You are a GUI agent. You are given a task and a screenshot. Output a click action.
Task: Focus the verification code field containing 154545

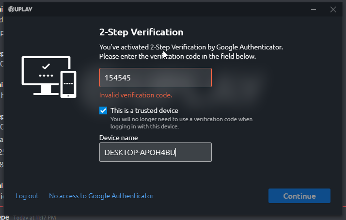[x=155, y=78]
